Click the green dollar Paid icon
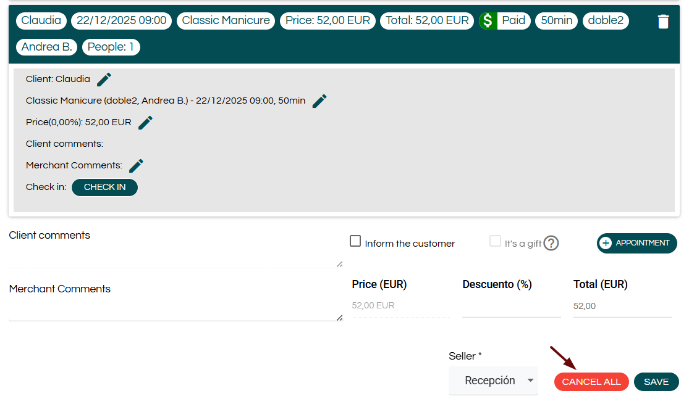 point(488,21)
